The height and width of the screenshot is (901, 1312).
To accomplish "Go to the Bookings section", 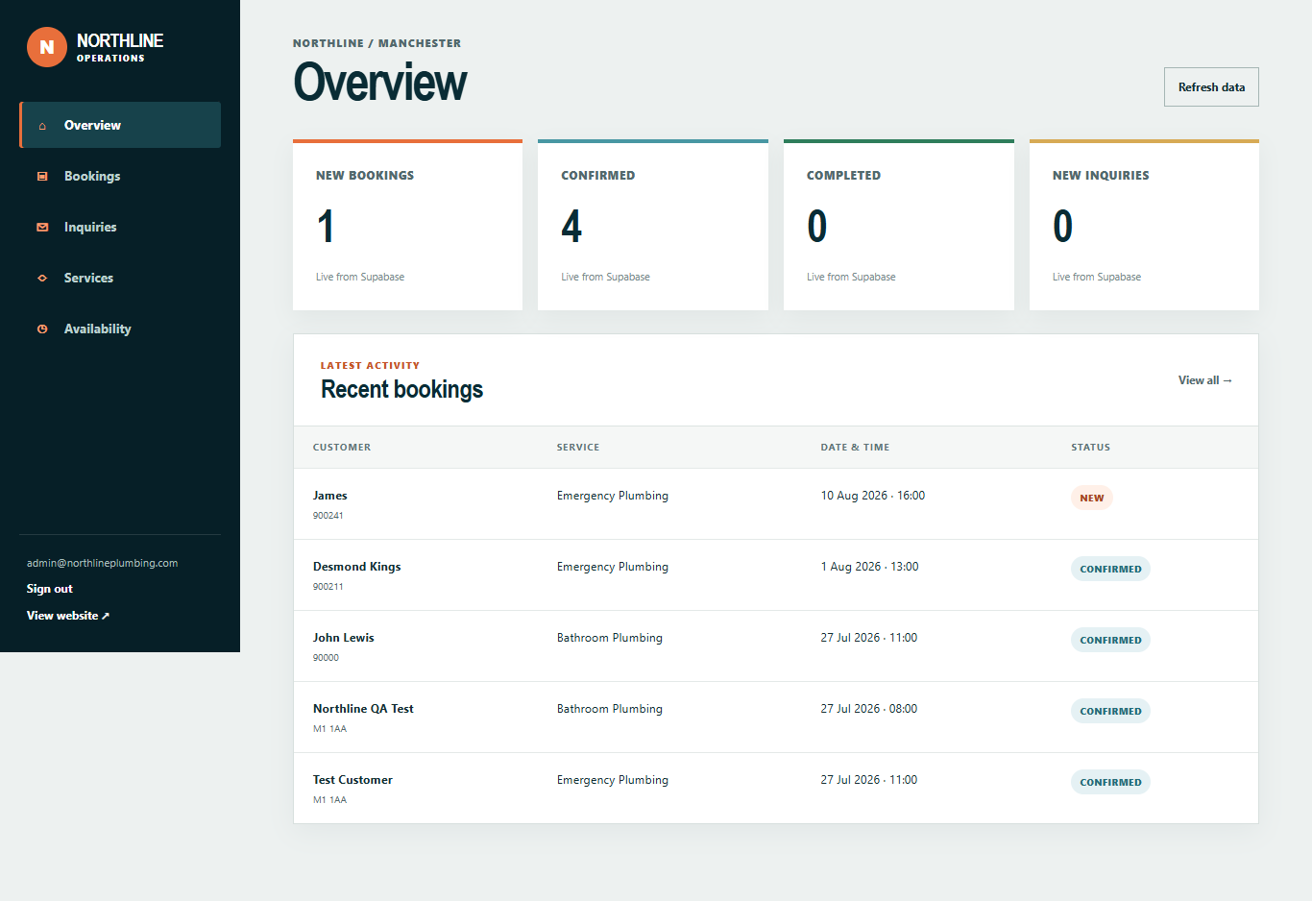I will [120, 176].
